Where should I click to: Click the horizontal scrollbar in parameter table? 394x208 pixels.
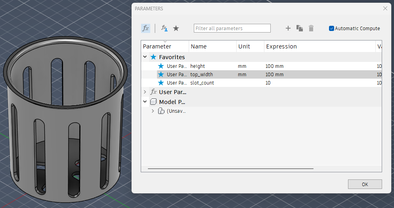(231, 169)
